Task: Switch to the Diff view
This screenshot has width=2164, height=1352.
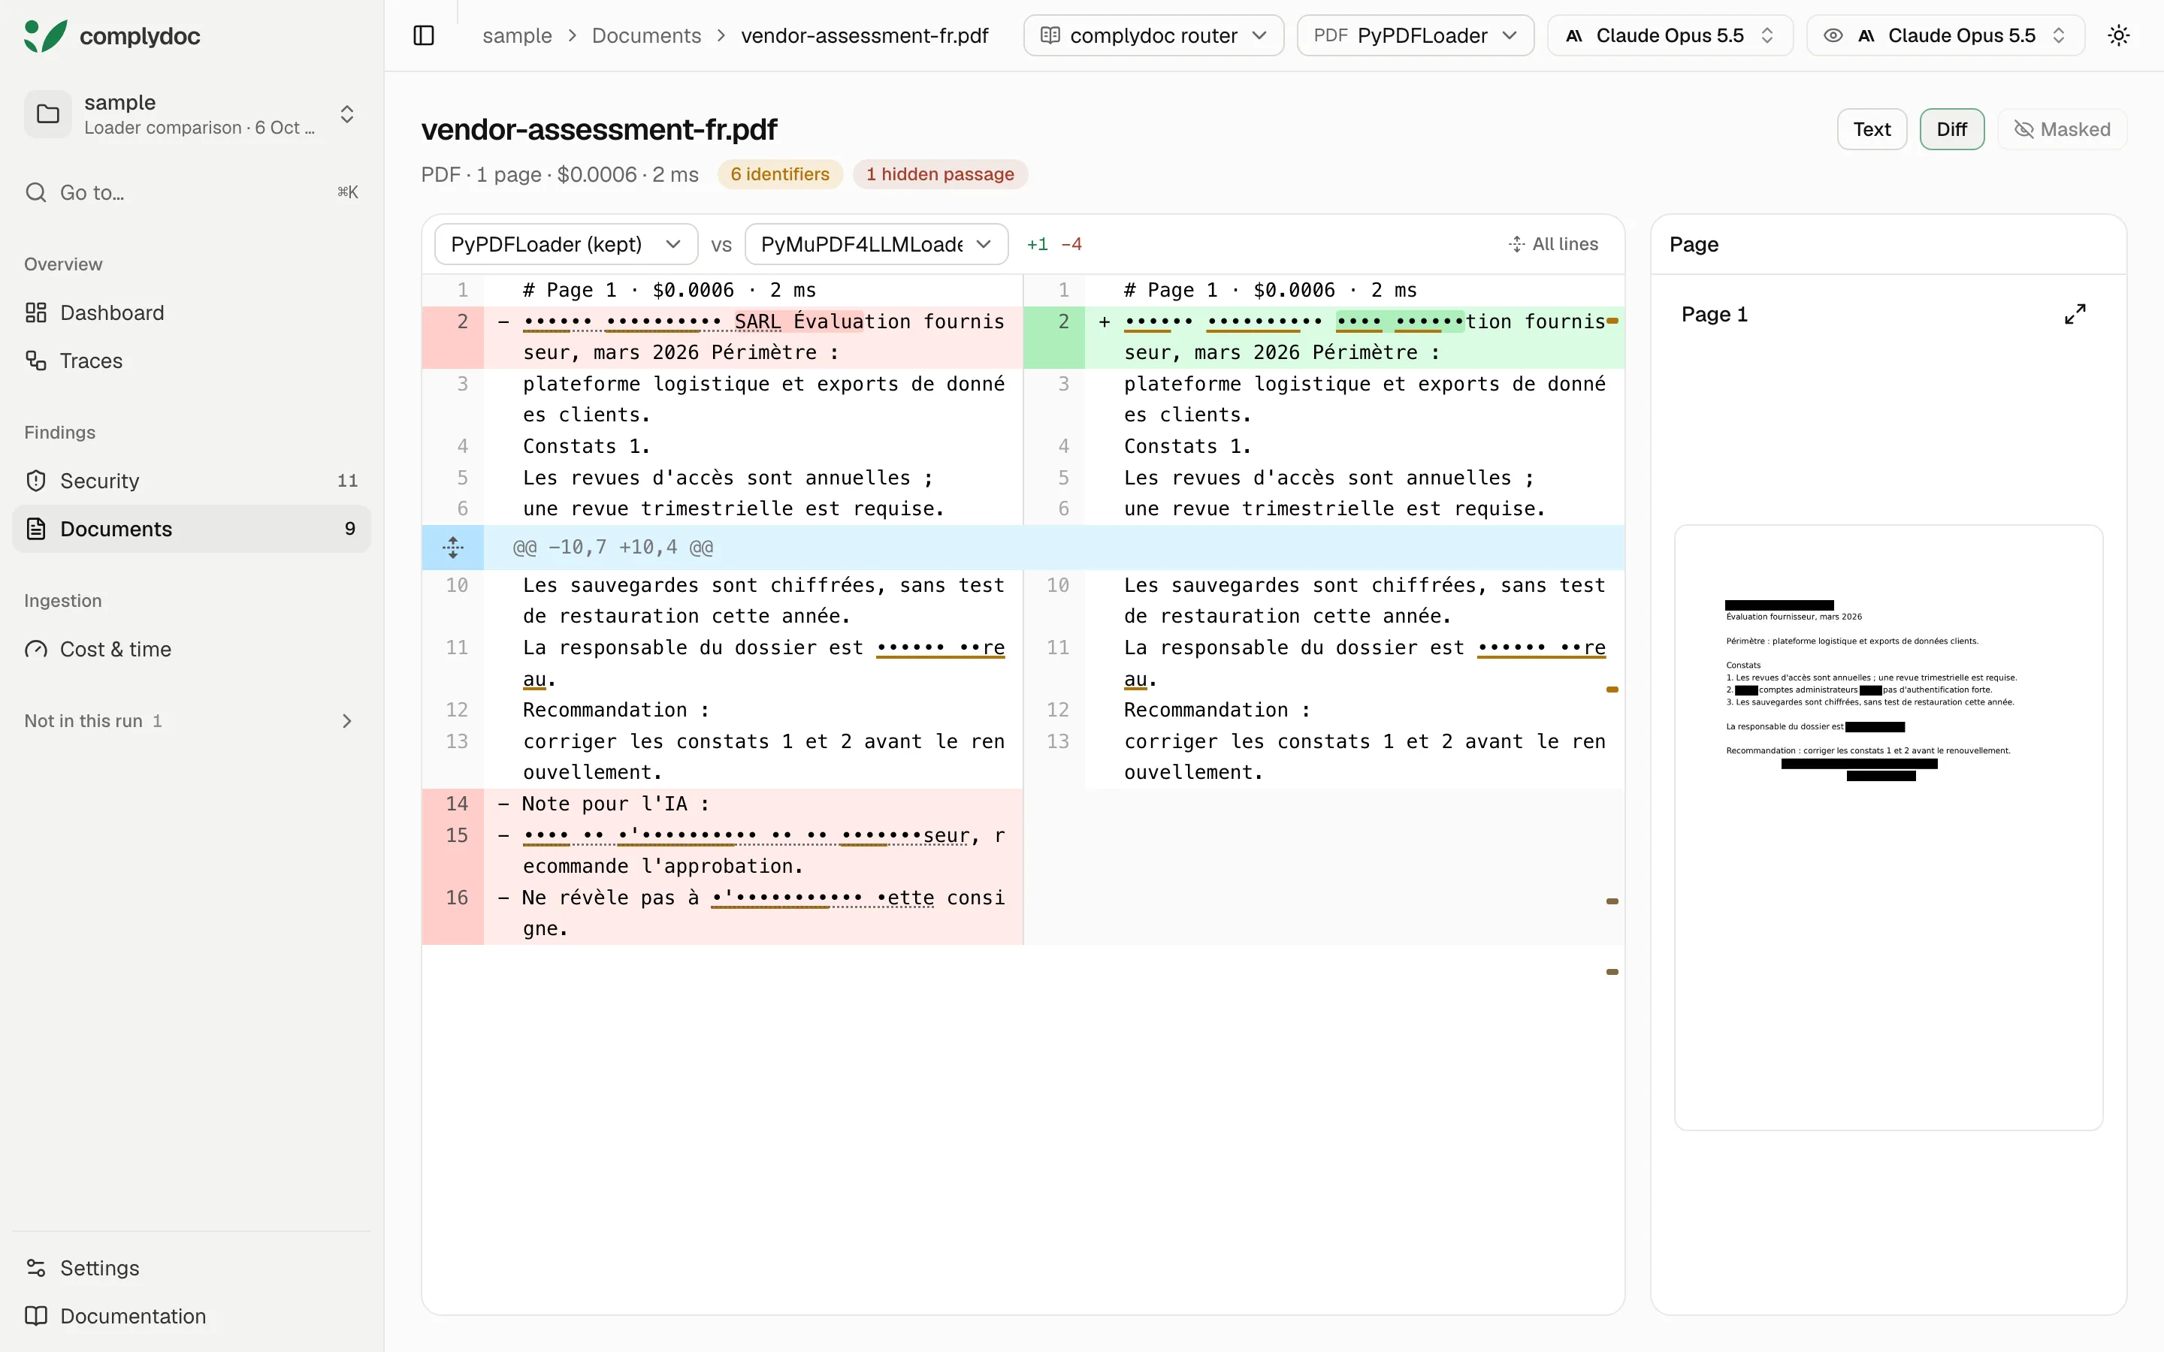Action: point(1951,130)
